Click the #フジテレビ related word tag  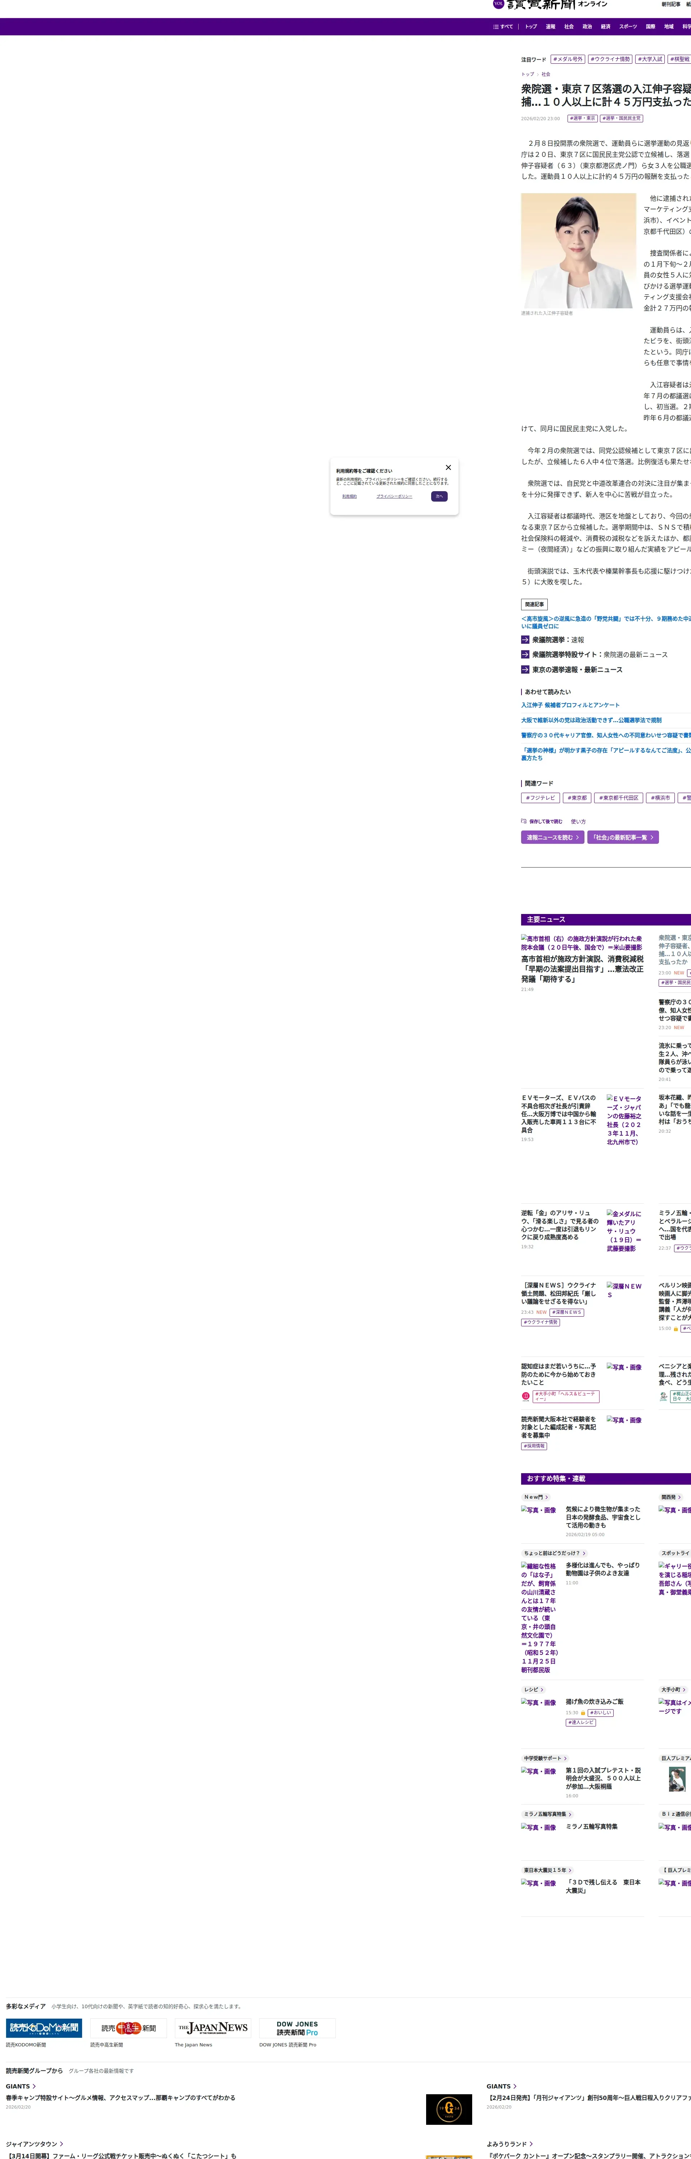(x=540, y=798)
